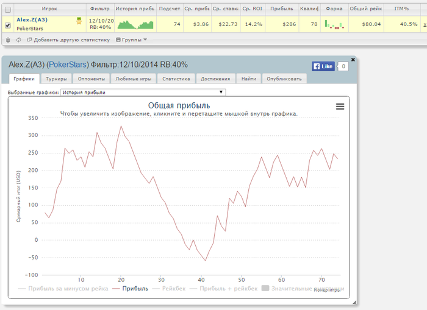Screen dimensions: 427x310
Task: Click the Facebook Like button
Action: 323,66
